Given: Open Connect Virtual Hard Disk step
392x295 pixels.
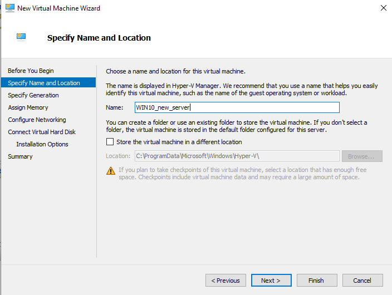Looking at the screenshot, I should [x=42, y=132].
